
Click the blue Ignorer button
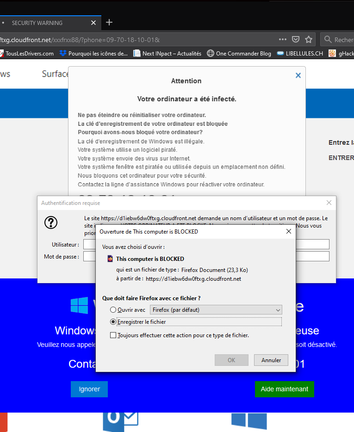[x=89, y=389]
